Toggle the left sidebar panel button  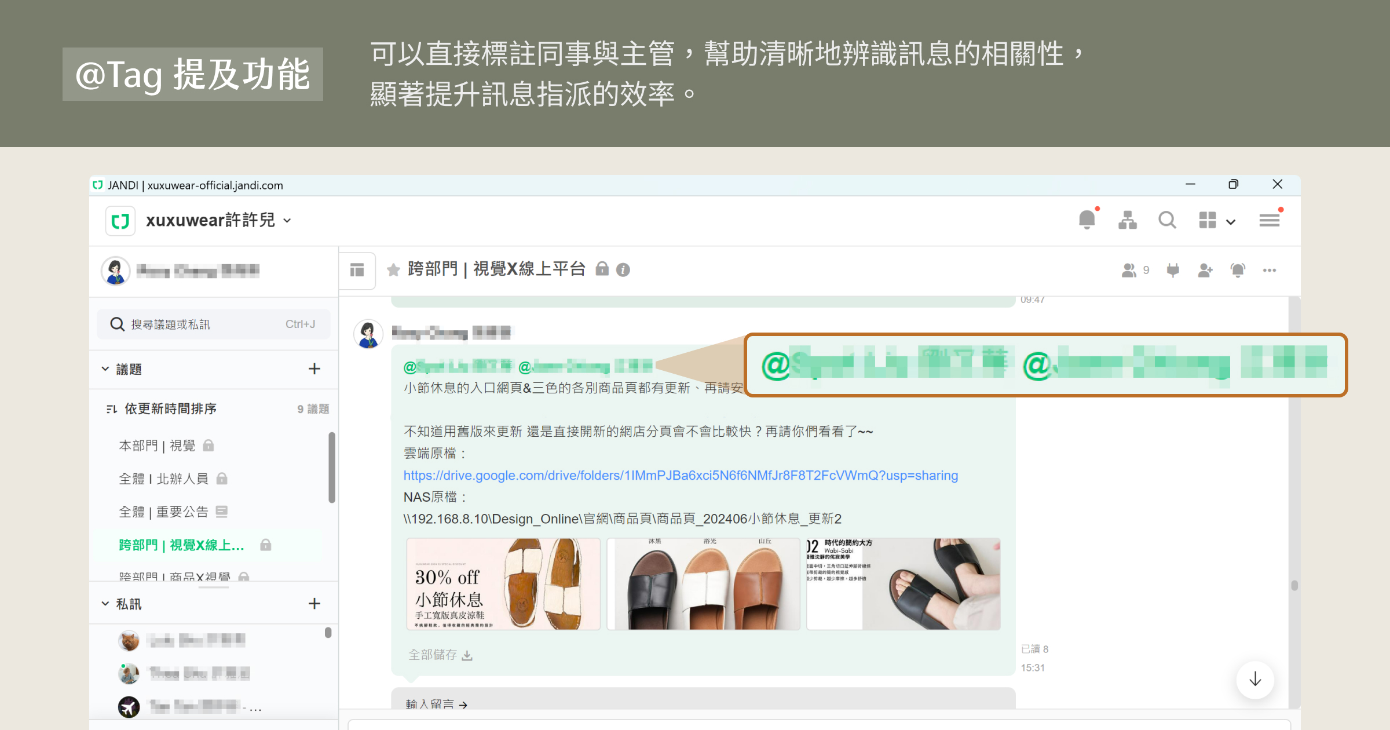point(357,270)
